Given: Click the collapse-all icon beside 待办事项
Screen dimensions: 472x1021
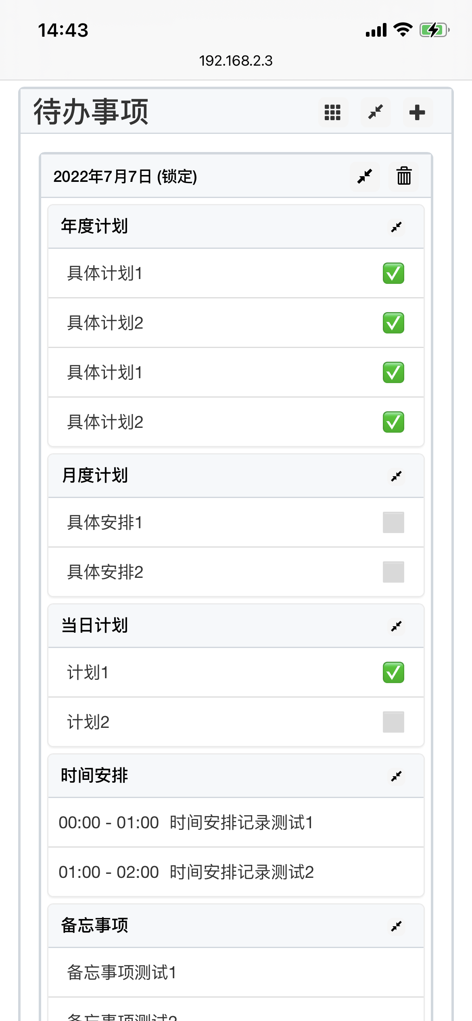Looking at the screenshot, I should [375, 113].
